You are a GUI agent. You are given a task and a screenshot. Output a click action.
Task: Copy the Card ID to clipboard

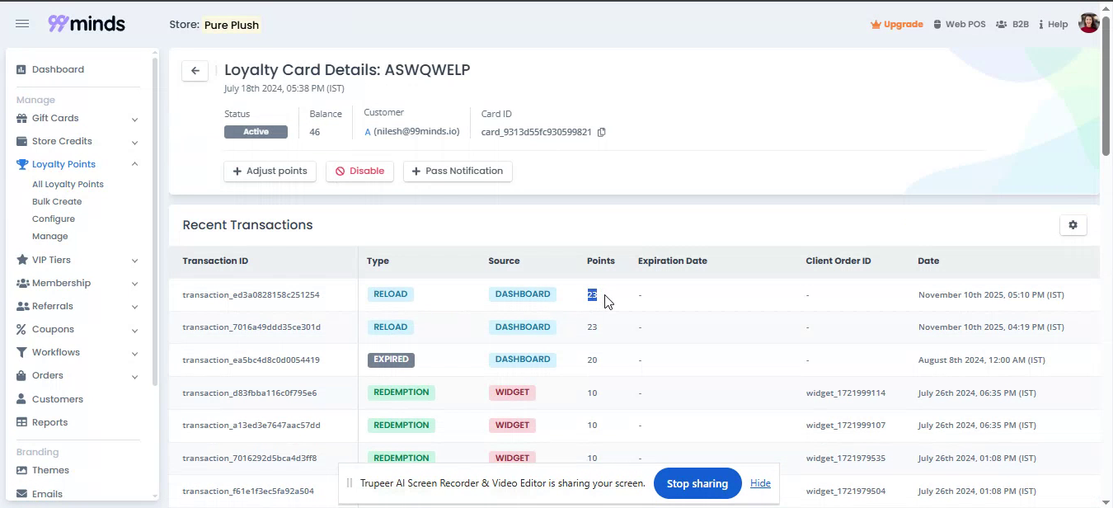click(x=602, y=132)
